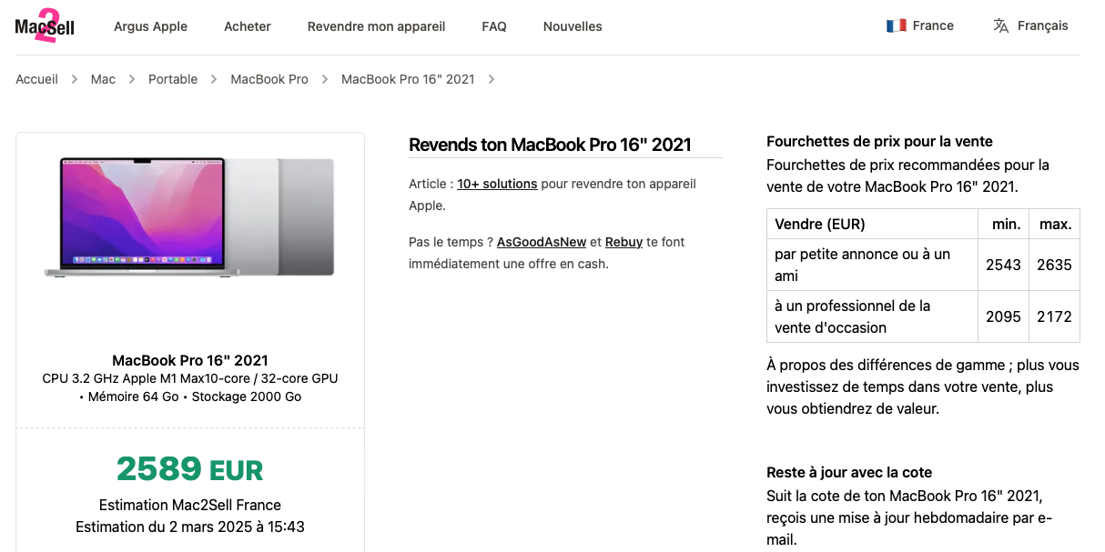Screen dimensions: 1105x552
Task: Open the Acheter menu item
Action: pyautogui.click(x=248, y=26)
